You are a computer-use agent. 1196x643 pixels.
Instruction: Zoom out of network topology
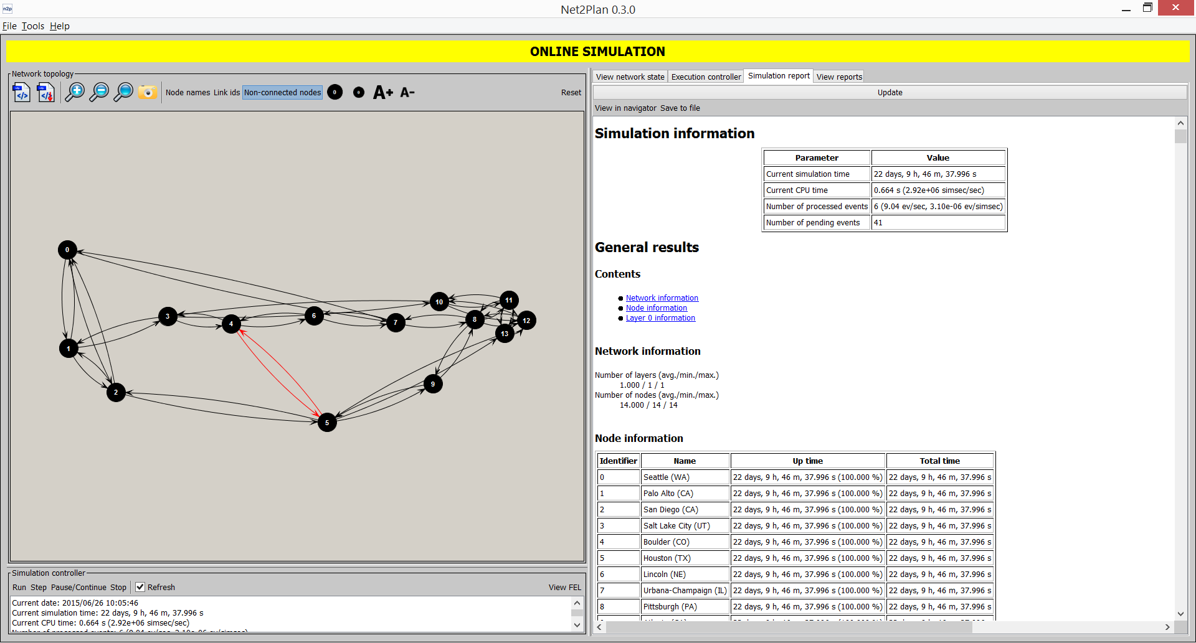(99, 93)
